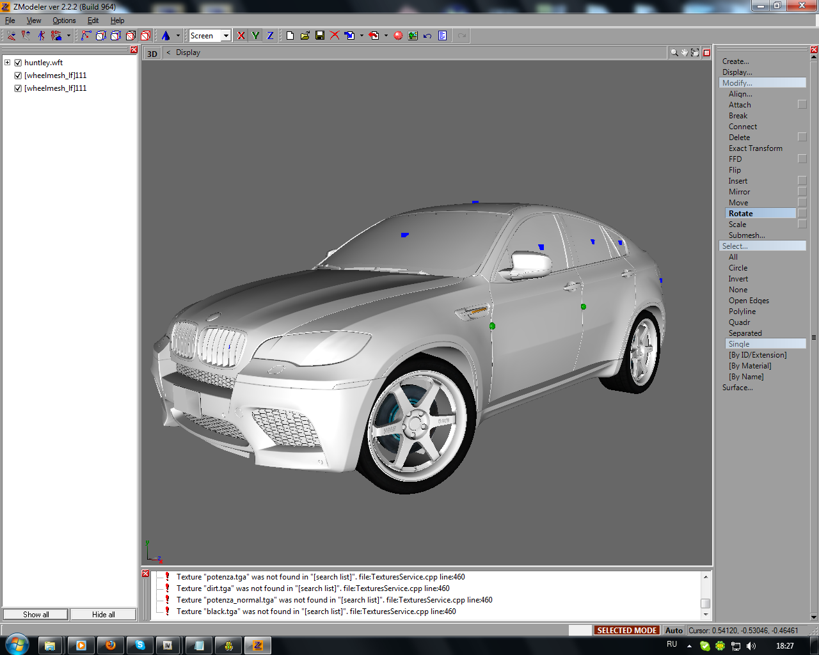The height and width of the screenshot is (655, 819).
Task: Click the SELECTED MODE status indicator
Action: pos(626,630)
